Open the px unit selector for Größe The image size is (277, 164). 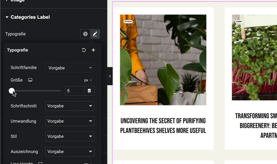point(88,80)
